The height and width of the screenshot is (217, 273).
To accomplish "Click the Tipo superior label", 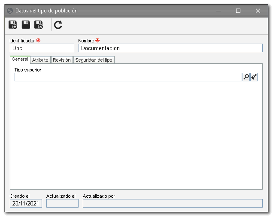I will point(28,70).
